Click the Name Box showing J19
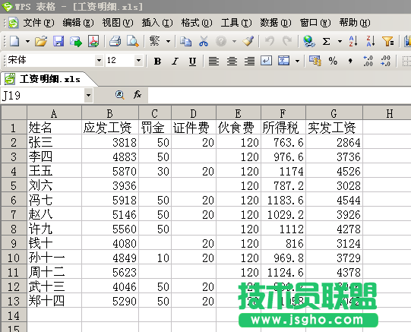411x332 pixels. coord(43,96)
